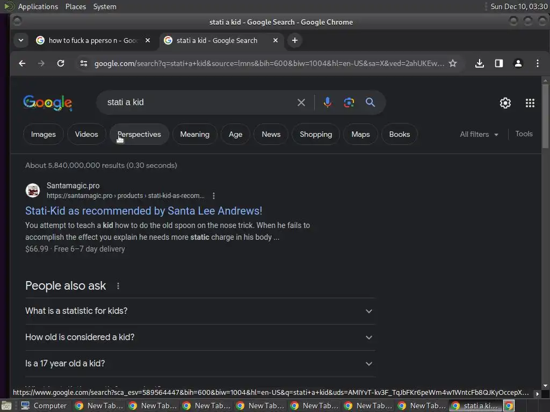The height and width of the screenshot is (412, 550).
Task: Filter results by Images
Action: [x=43, y=134]
